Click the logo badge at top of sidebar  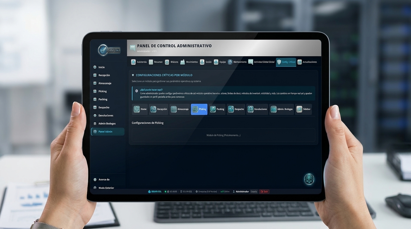(109, 50)
